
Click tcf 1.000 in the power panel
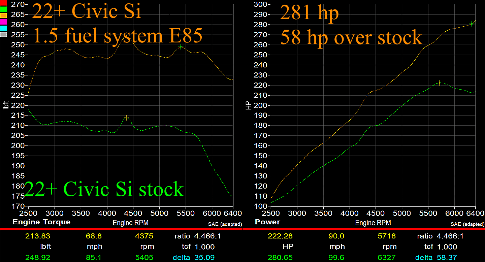pyautogui.click(x=444, y=247)
